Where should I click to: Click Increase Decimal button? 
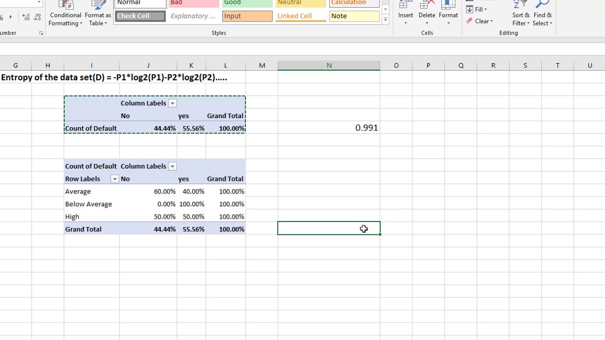click(26, 17)
